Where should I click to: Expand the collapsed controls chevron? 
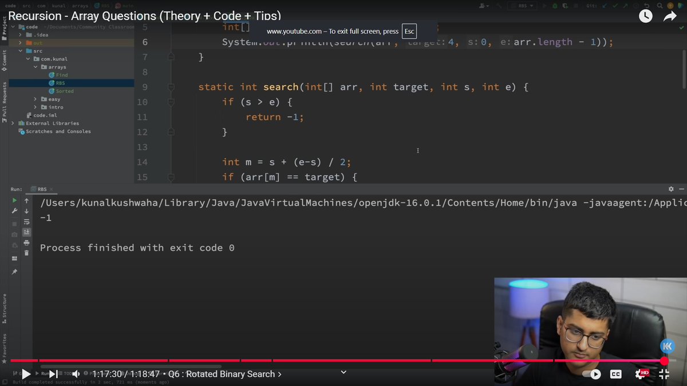pos(343,372)
